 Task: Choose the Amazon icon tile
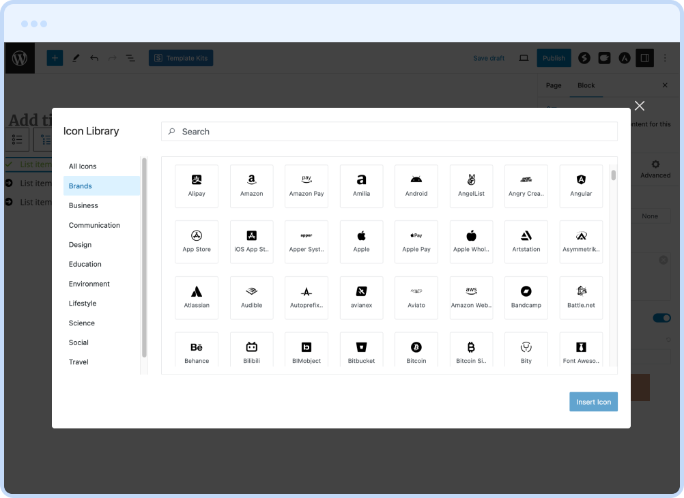click(252, 186)
